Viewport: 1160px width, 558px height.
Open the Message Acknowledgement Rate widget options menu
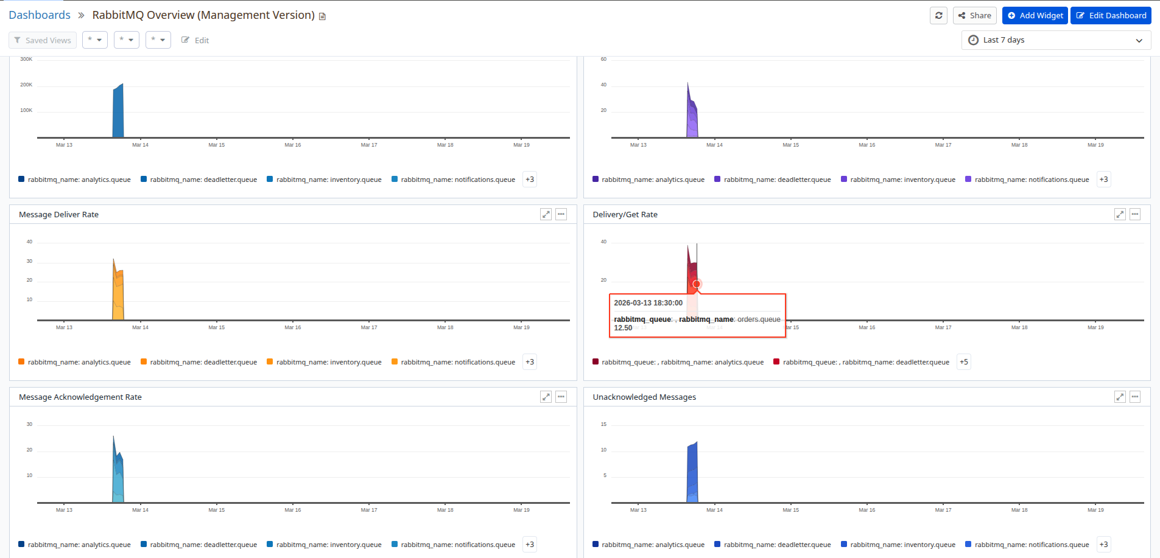point(561,397)
